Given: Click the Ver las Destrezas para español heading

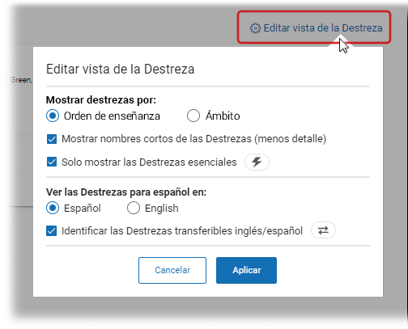Looking at the screenshot, I should coord(126,192).
